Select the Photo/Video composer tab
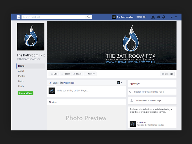This screenshot has width=192, height=144. point(69,83)
